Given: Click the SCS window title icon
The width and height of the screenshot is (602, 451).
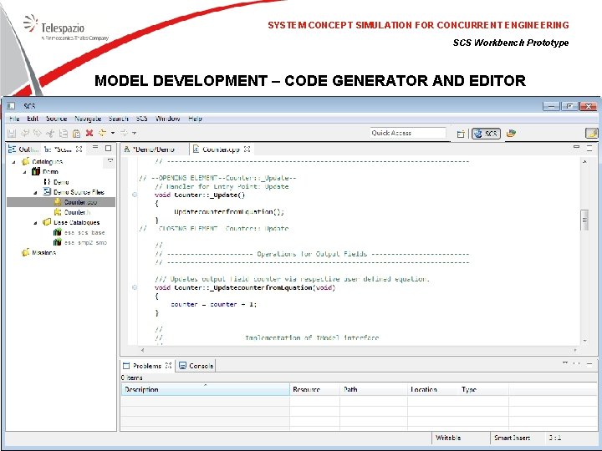Looking at the screenshot, I should click(x=11, y=105).
